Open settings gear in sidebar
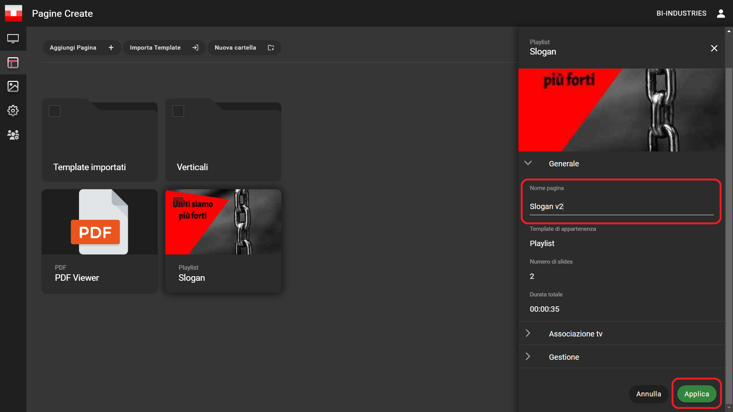733x412 pixels. tap(13, 111)
